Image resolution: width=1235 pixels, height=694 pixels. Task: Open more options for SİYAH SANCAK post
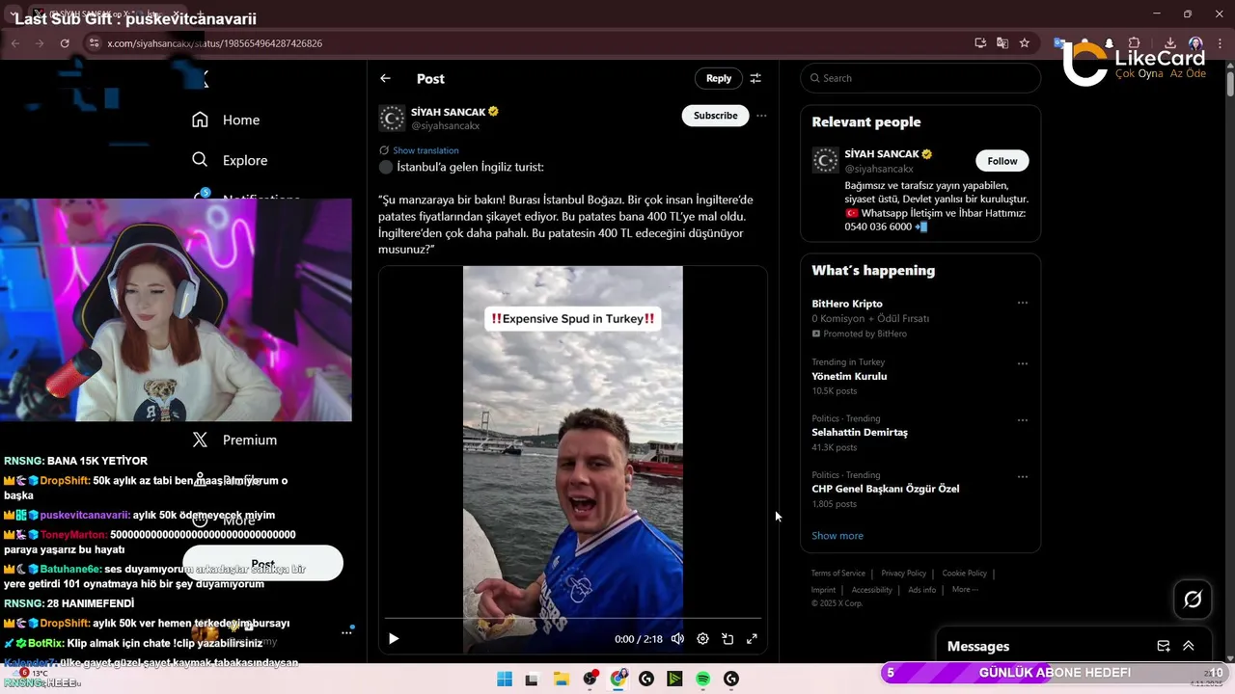click(761, 116)
